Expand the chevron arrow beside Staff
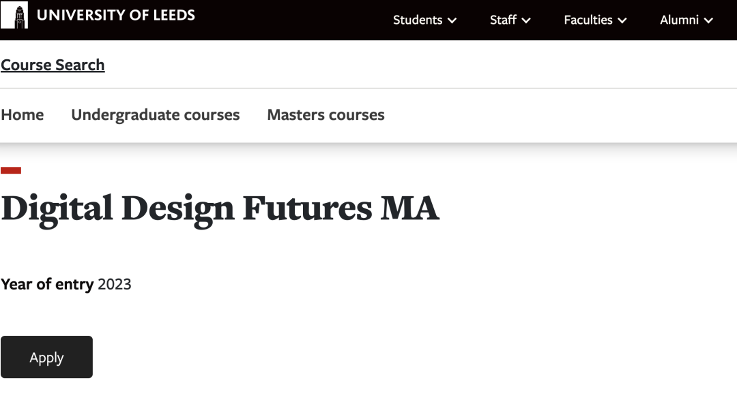Screen dimensions: 737x408 [526, 21]
